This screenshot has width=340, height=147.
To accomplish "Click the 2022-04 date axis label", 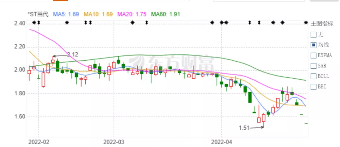I will tap(221, 142).
